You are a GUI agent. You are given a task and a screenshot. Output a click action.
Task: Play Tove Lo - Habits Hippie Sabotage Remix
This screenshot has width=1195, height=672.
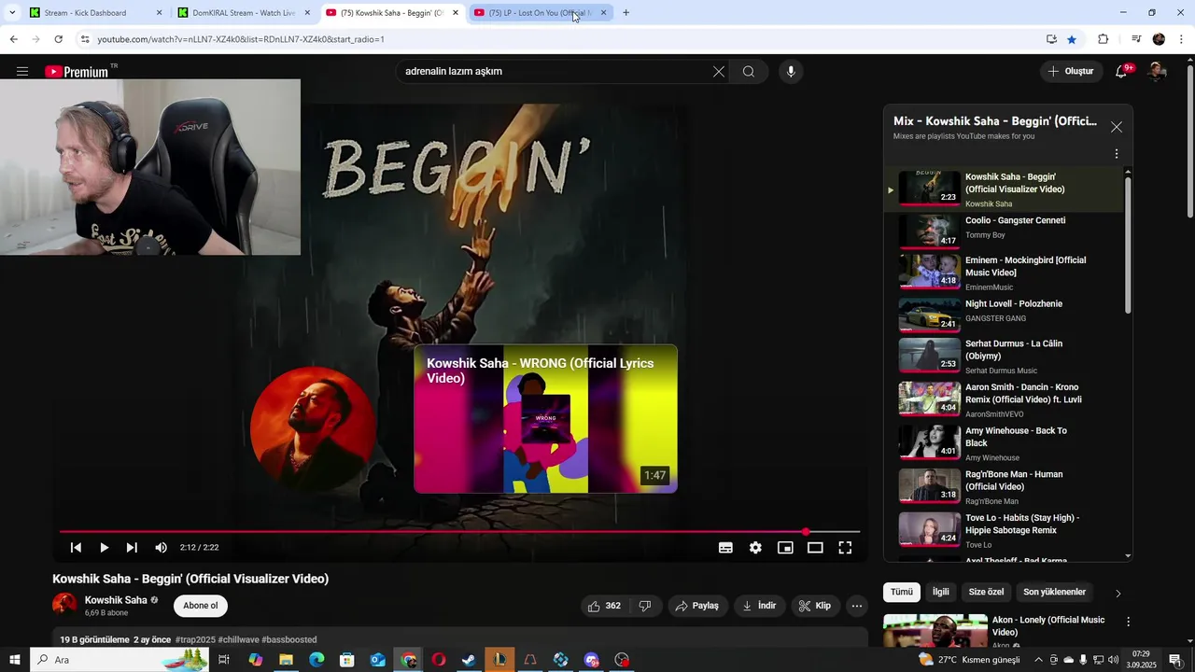point(1004,530)
